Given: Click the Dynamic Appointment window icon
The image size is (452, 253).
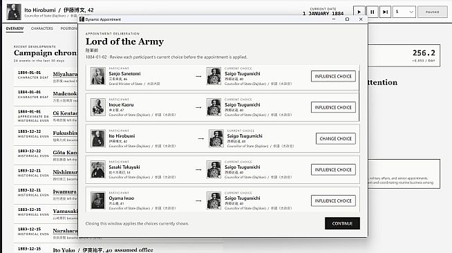Looking at the screenshot, I should point(82,19).
